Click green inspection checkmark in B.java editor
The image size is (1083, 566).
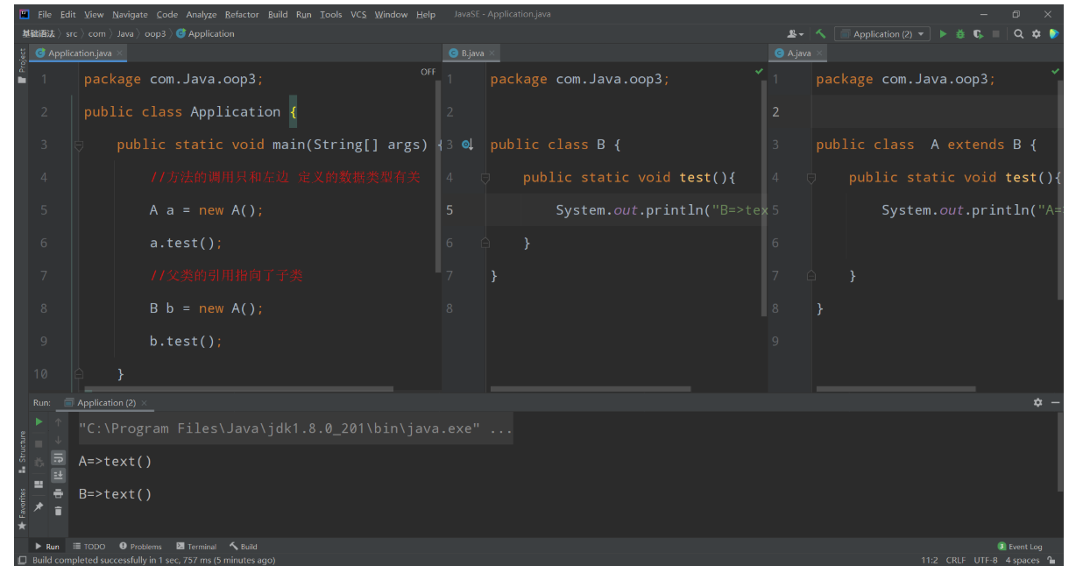(x=759, y=71)
